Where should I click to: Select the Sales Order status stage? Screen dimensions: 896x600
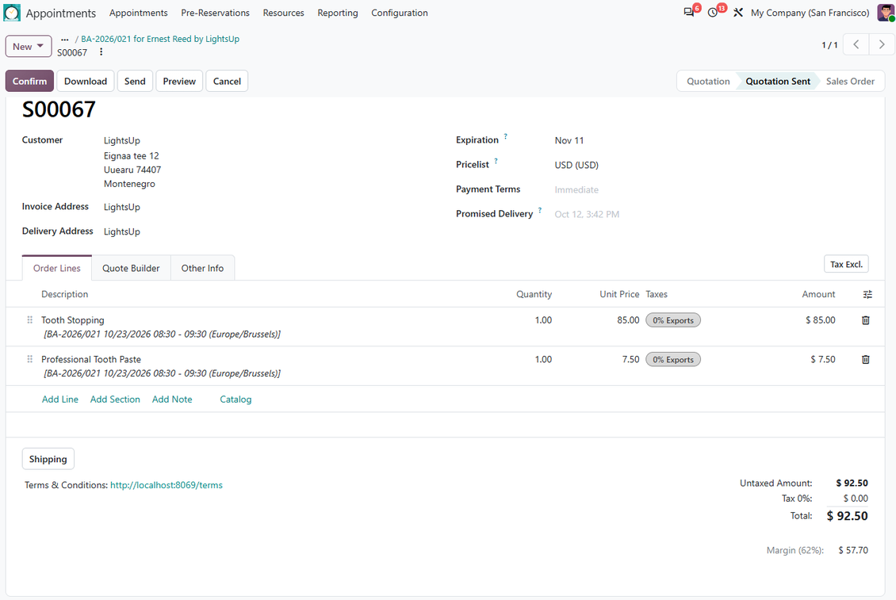[x=850, y=81]
